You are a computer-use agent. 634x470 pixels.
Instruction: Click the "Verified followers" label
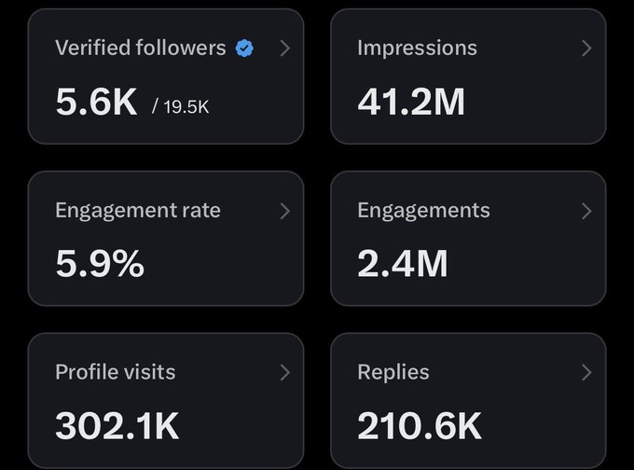click(x=140, y=48)
